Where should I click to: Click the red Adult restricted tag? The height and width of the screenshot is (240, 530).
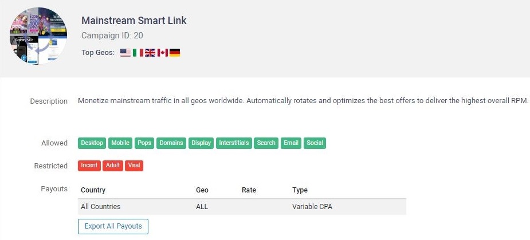[113, 166]
